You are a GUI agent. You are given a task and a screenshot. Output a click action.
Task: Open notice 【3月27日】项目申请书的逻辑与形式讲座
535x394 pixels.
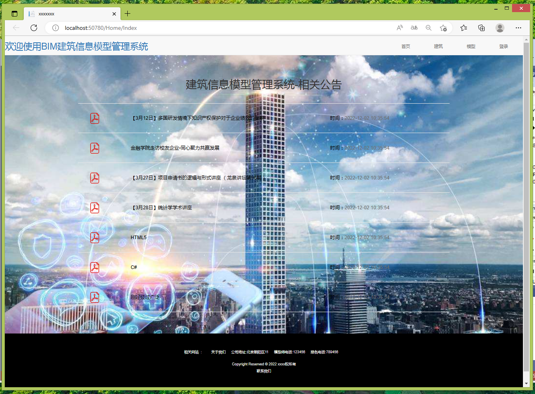click(x=197, y=178)
